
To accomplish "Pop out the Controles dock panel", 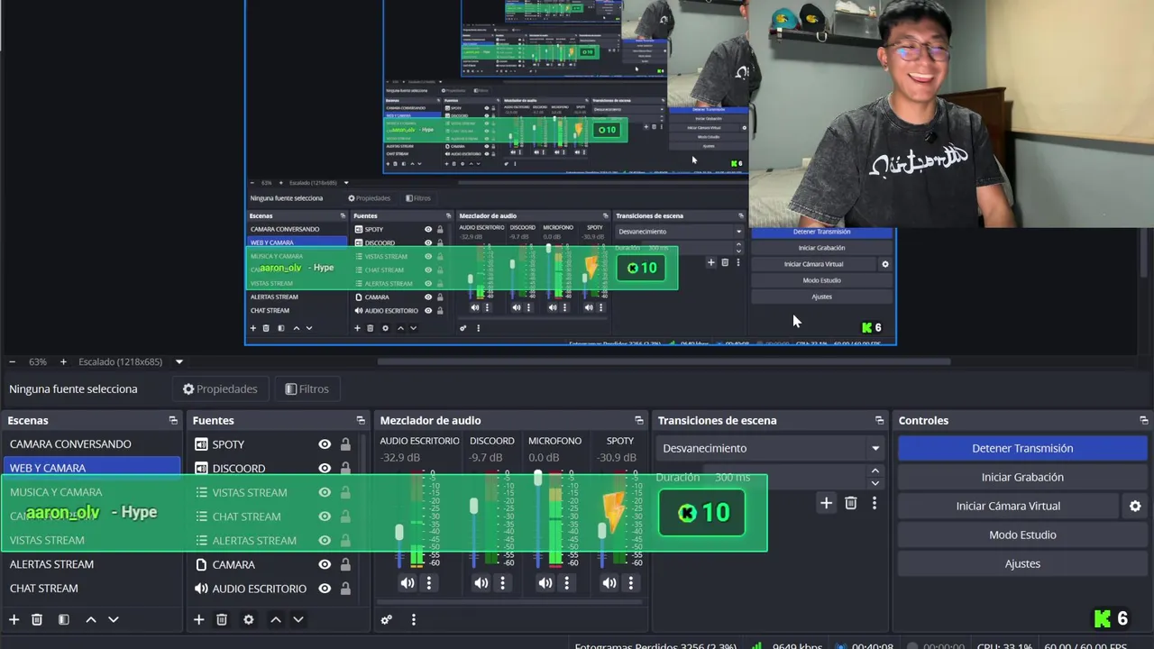I will (1144, 420).
